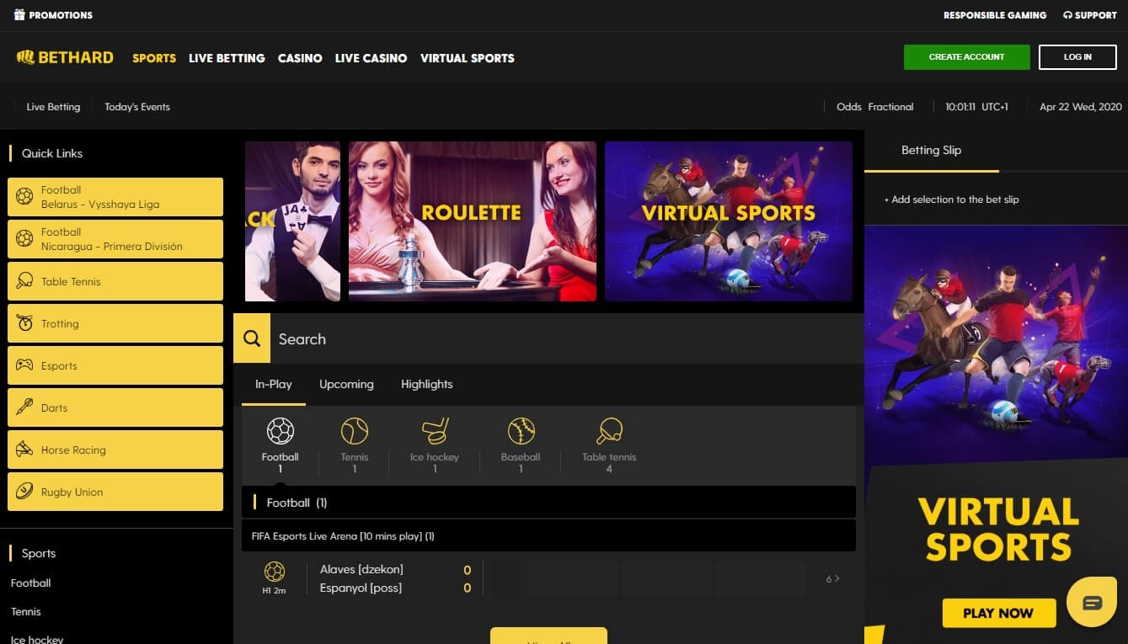
Task: Select the Football in-play sport icon
Action: 281,432
